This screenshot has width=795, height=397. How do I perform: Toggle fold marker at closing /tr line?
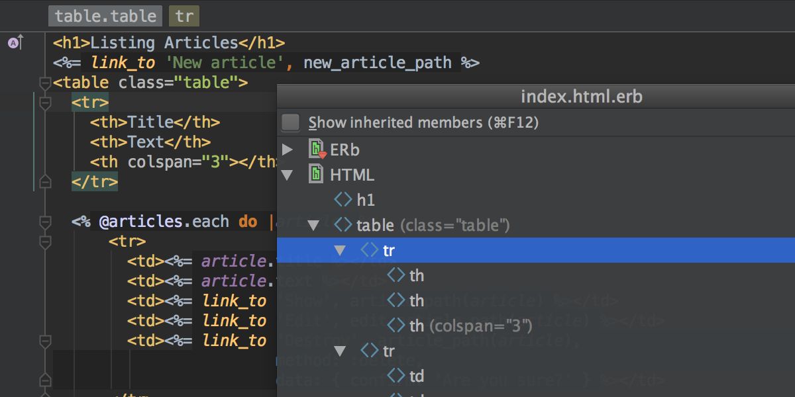[x=45, y=181]
